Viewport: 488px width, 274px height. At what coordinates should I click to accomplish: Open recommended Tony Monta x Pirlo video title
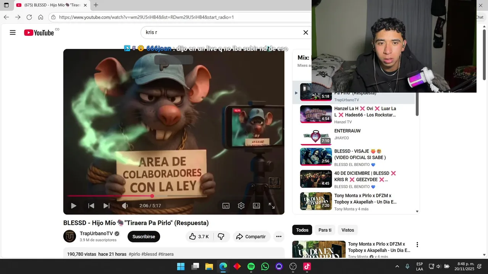tap(379, 247)
